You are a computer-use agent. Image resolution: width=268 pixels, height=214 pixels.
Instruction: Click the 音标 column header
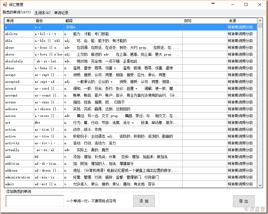pos(49,21)
